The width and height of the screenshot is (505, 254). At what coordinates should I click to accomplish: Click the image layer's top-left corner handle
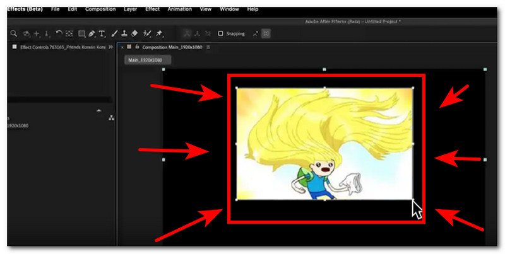(x=237, y=88)
